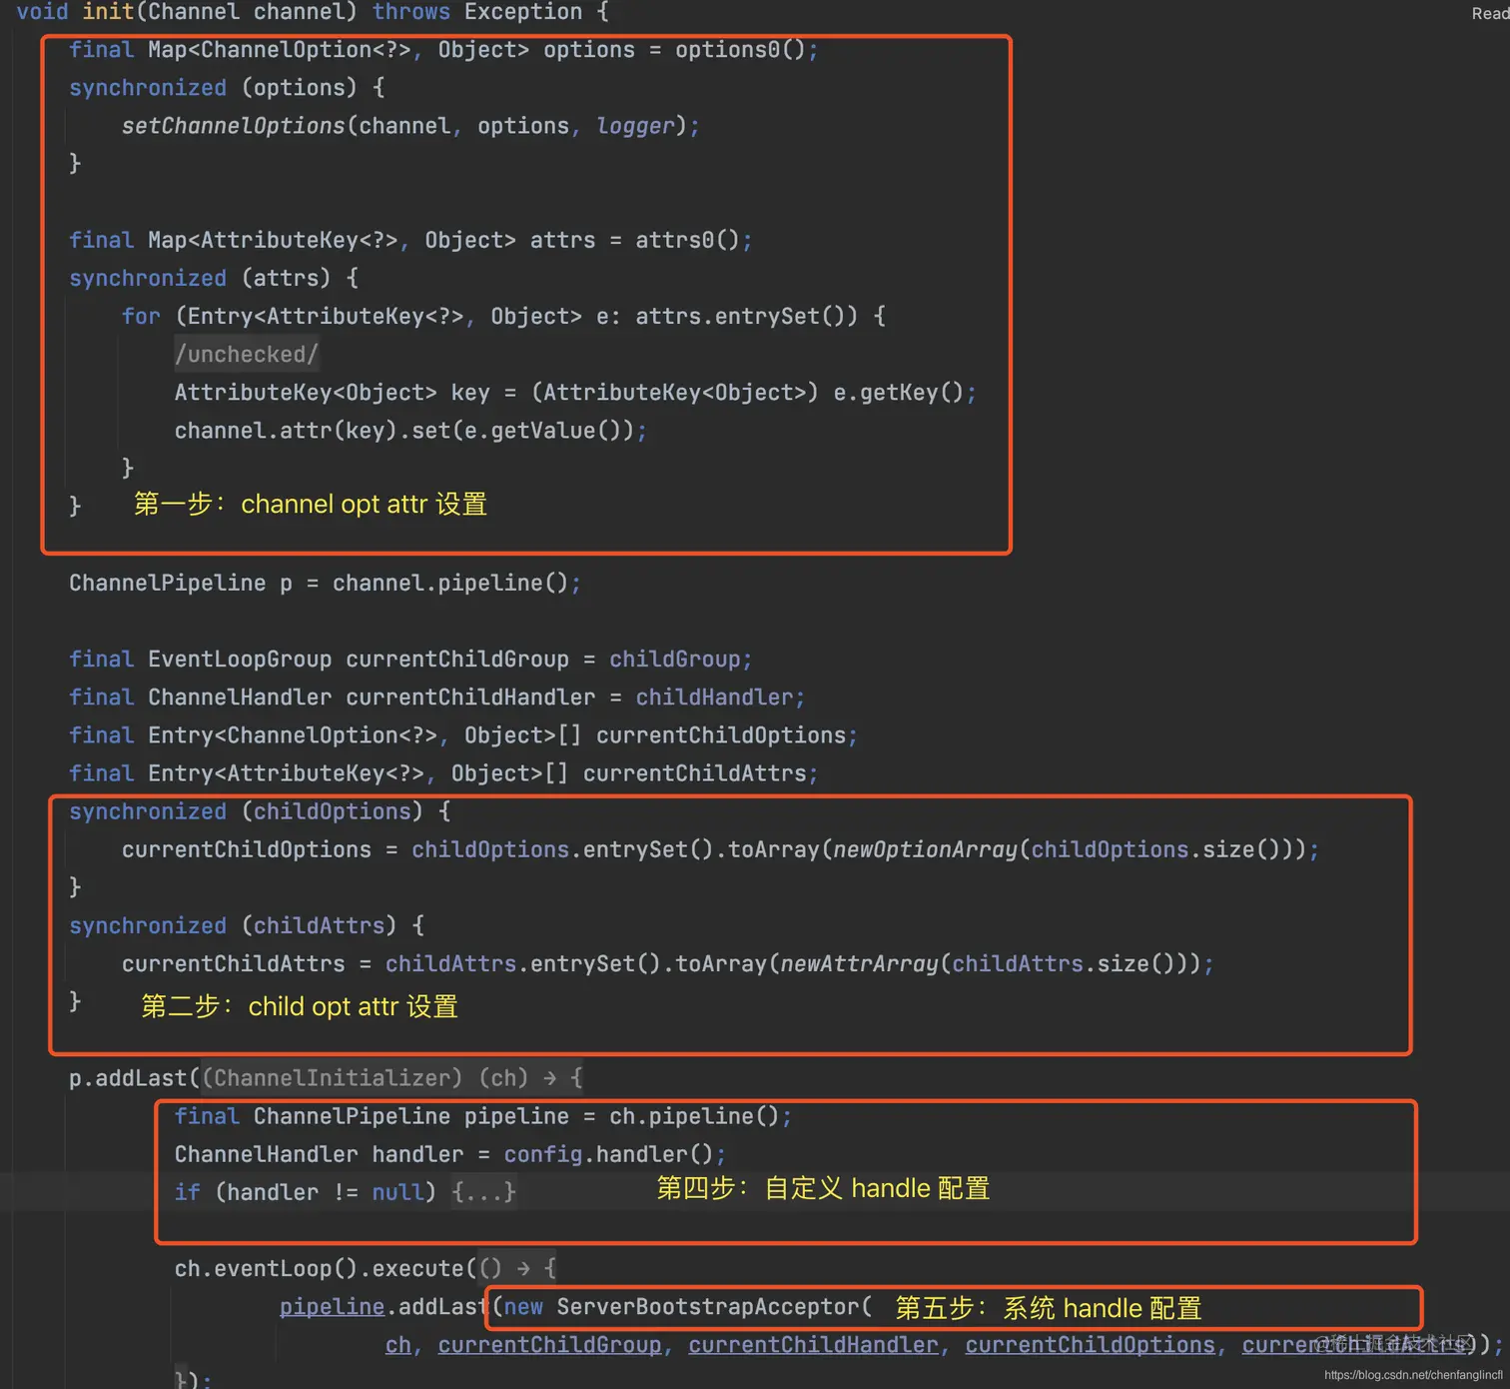The width and height of the screenshot is (1510, 1389).
Task: Click the childHandler field after currentChildHandler =
Action: point(714,697)
